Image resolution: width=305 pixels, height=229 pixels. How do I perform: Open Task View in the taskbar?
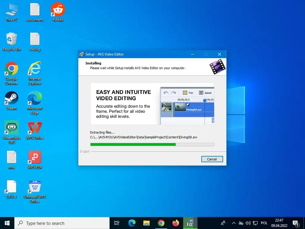click(117, 223)
